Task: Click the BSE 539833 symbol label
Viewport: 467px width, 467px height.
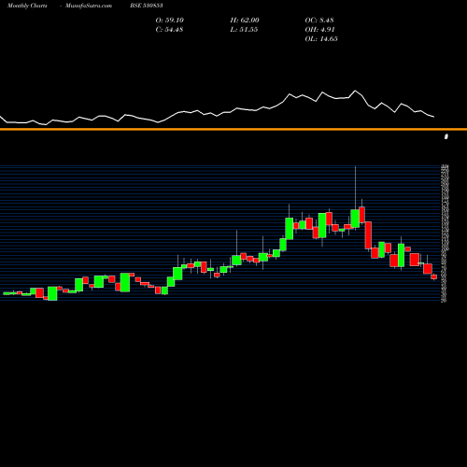Action: pyautogui.click(x=147, y=6)
